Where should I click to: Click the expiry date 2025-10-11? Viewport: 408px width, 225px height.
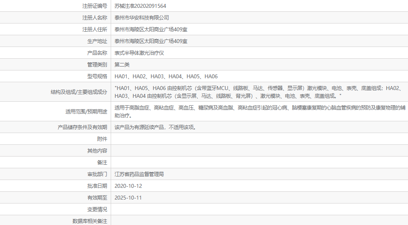tap(128, 198)
